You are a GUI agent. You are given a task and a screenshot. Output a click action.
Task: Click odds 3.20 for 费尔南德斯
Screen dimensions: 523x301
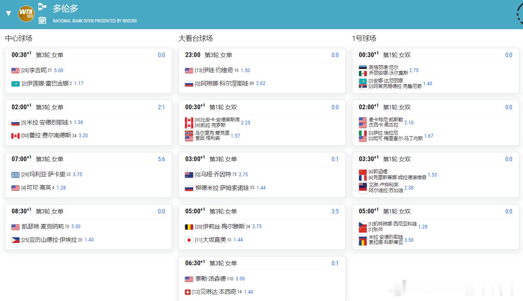(x=83, y=135)
